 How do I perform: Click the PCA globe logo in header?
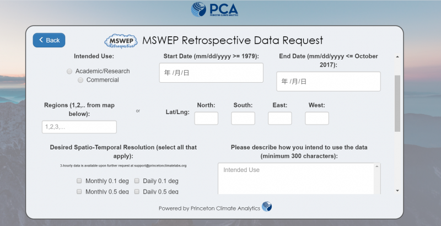coord(200,9)
